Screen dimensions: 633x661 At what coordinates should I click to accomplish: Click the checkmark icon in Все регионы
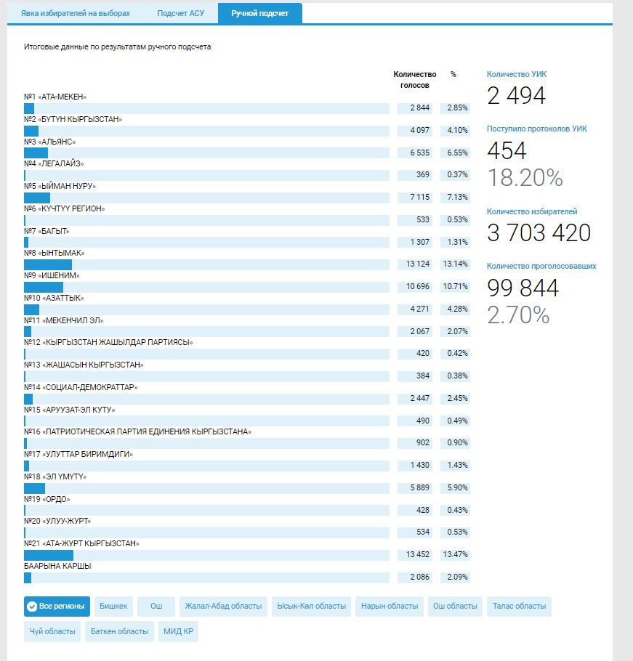point(32,607)
